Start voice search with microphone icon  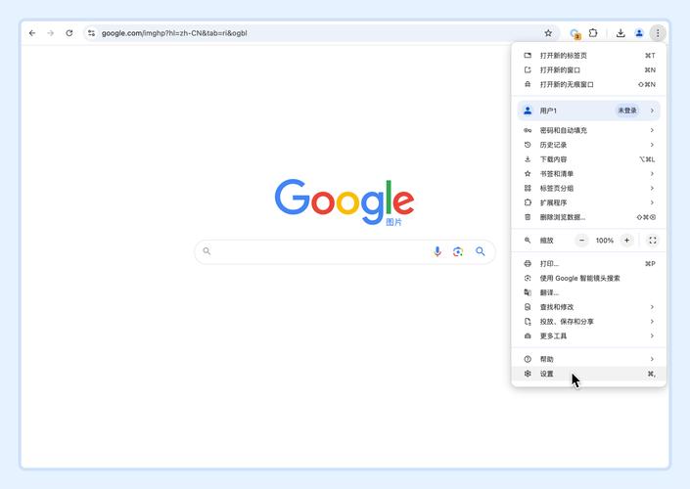tap(437, 251)
